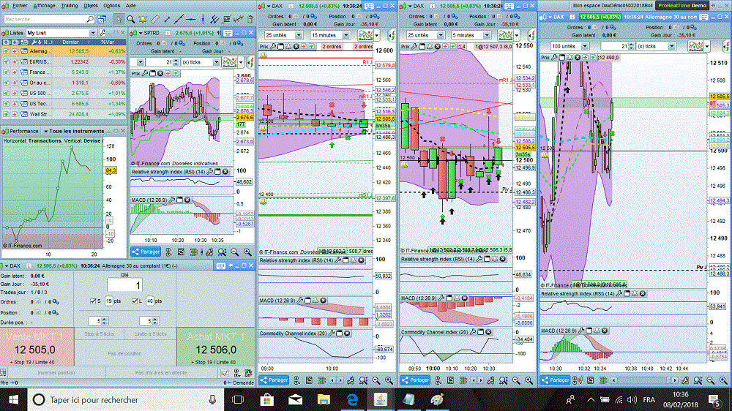The width and height of the screenshot is (732, 411).
Task: Select Wall Str... row in list
Action: [x=64, y=114]
